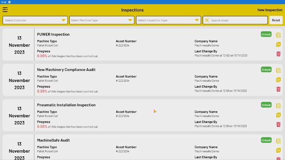Viewport: 285px width, 160px height.
Task: Unlock the Pneumatic Installation Inspection
Action: (x=266, y=105)
